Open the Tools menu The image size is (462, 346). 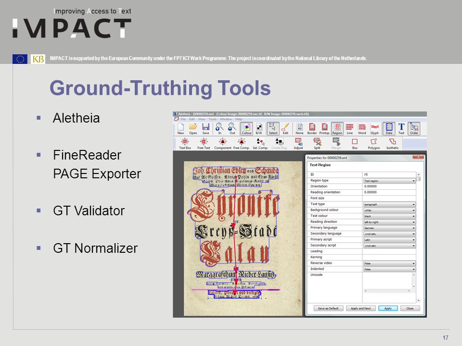tap(212, 119)
